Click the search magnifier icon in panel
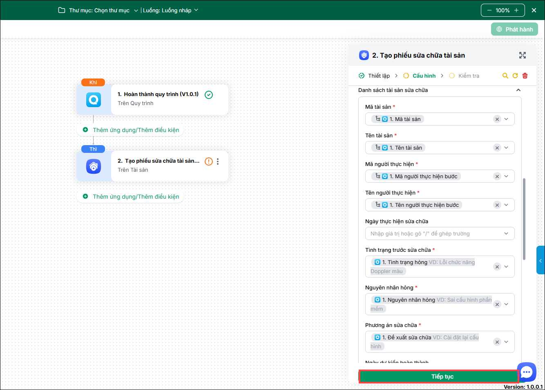The height and width of the screenshot is (390, 545). pos(505,76)
